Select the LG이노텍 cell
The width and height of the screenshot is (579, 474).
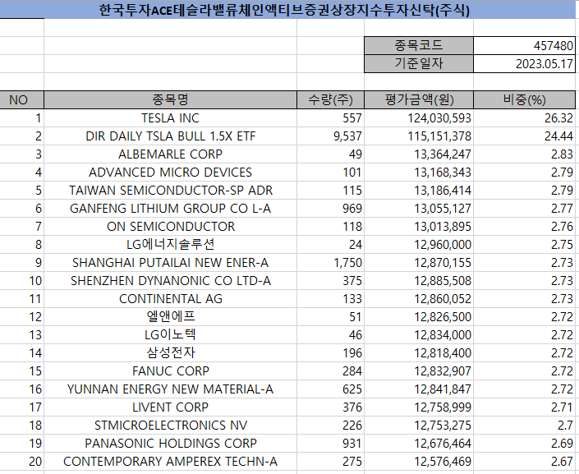coord(170,335)
